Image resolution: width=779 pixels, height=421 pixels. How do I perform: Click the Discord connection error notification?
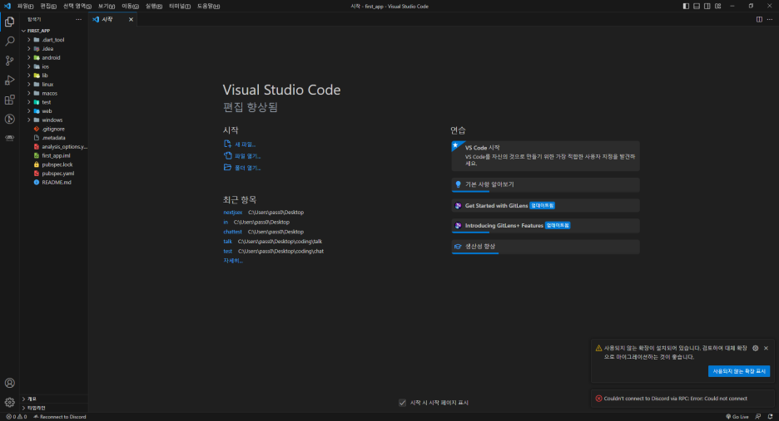point(682,399)
